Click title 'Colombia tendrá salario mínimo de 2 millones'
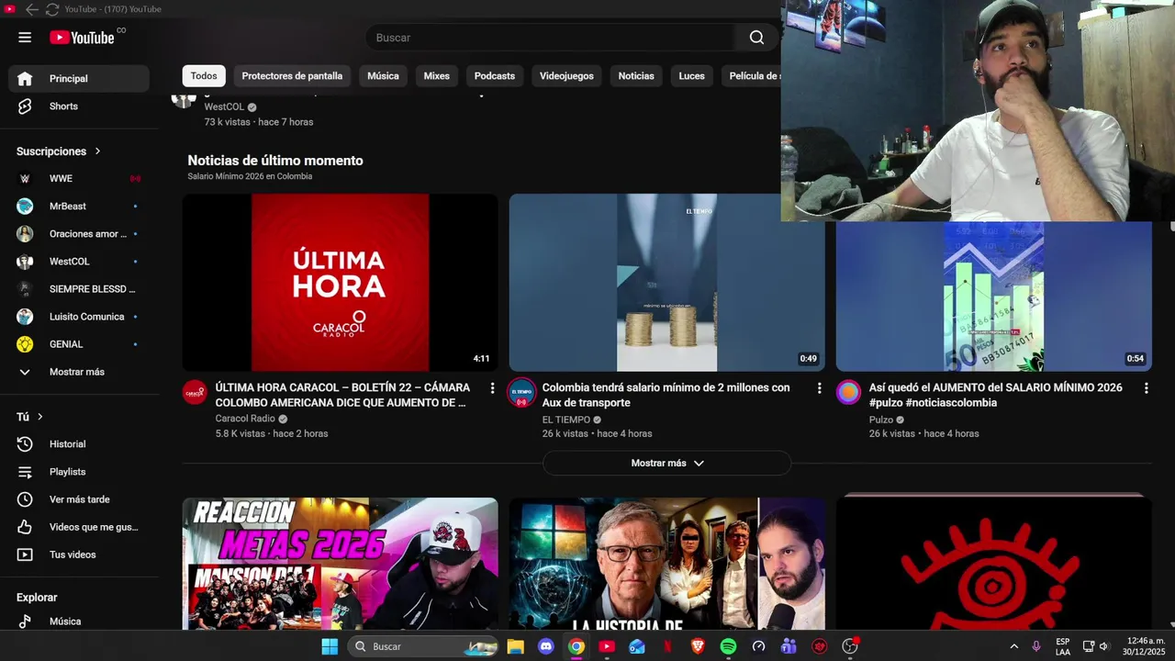Image resolution: width=1175 pixels, height=661 pixels. (666, 396)
